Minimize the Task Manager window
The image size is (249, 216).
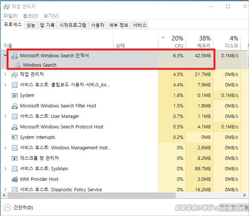(211, 6)
